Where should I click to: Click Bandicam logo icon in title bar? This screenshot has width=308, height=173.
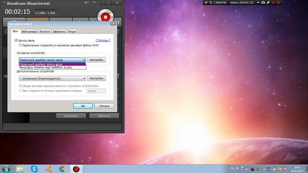3,3
